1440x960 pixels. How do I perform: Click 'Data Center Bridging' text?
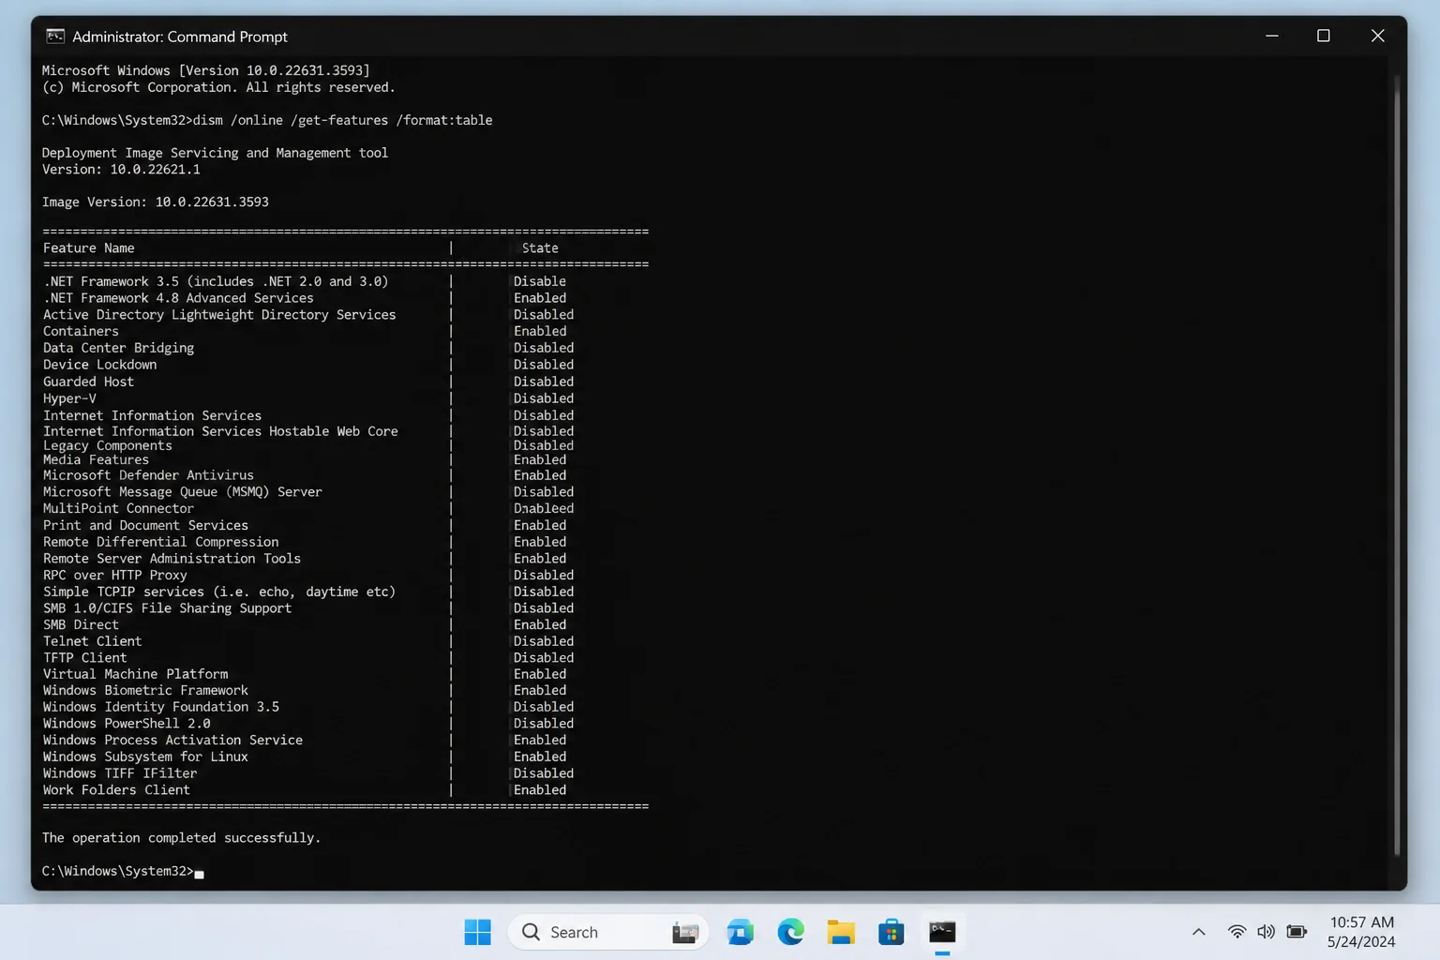coord(119,348)
